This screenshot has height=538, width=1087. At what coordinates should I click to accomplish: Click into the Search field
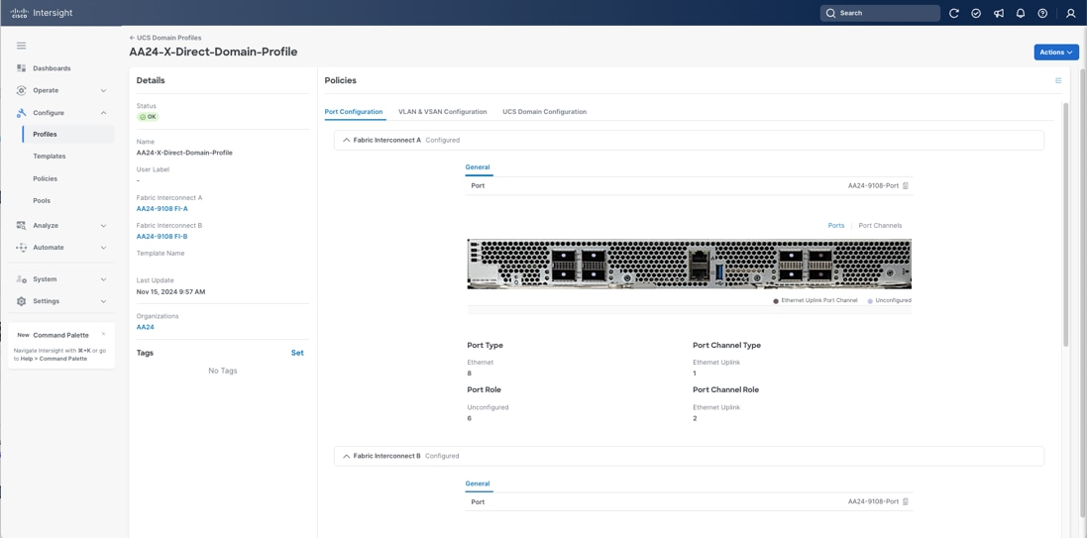880,13
